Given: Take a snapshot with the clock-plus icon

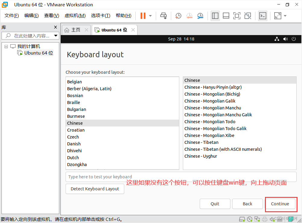Looking at the screenshot, I should pyautogui.click(x=178, y=16).
